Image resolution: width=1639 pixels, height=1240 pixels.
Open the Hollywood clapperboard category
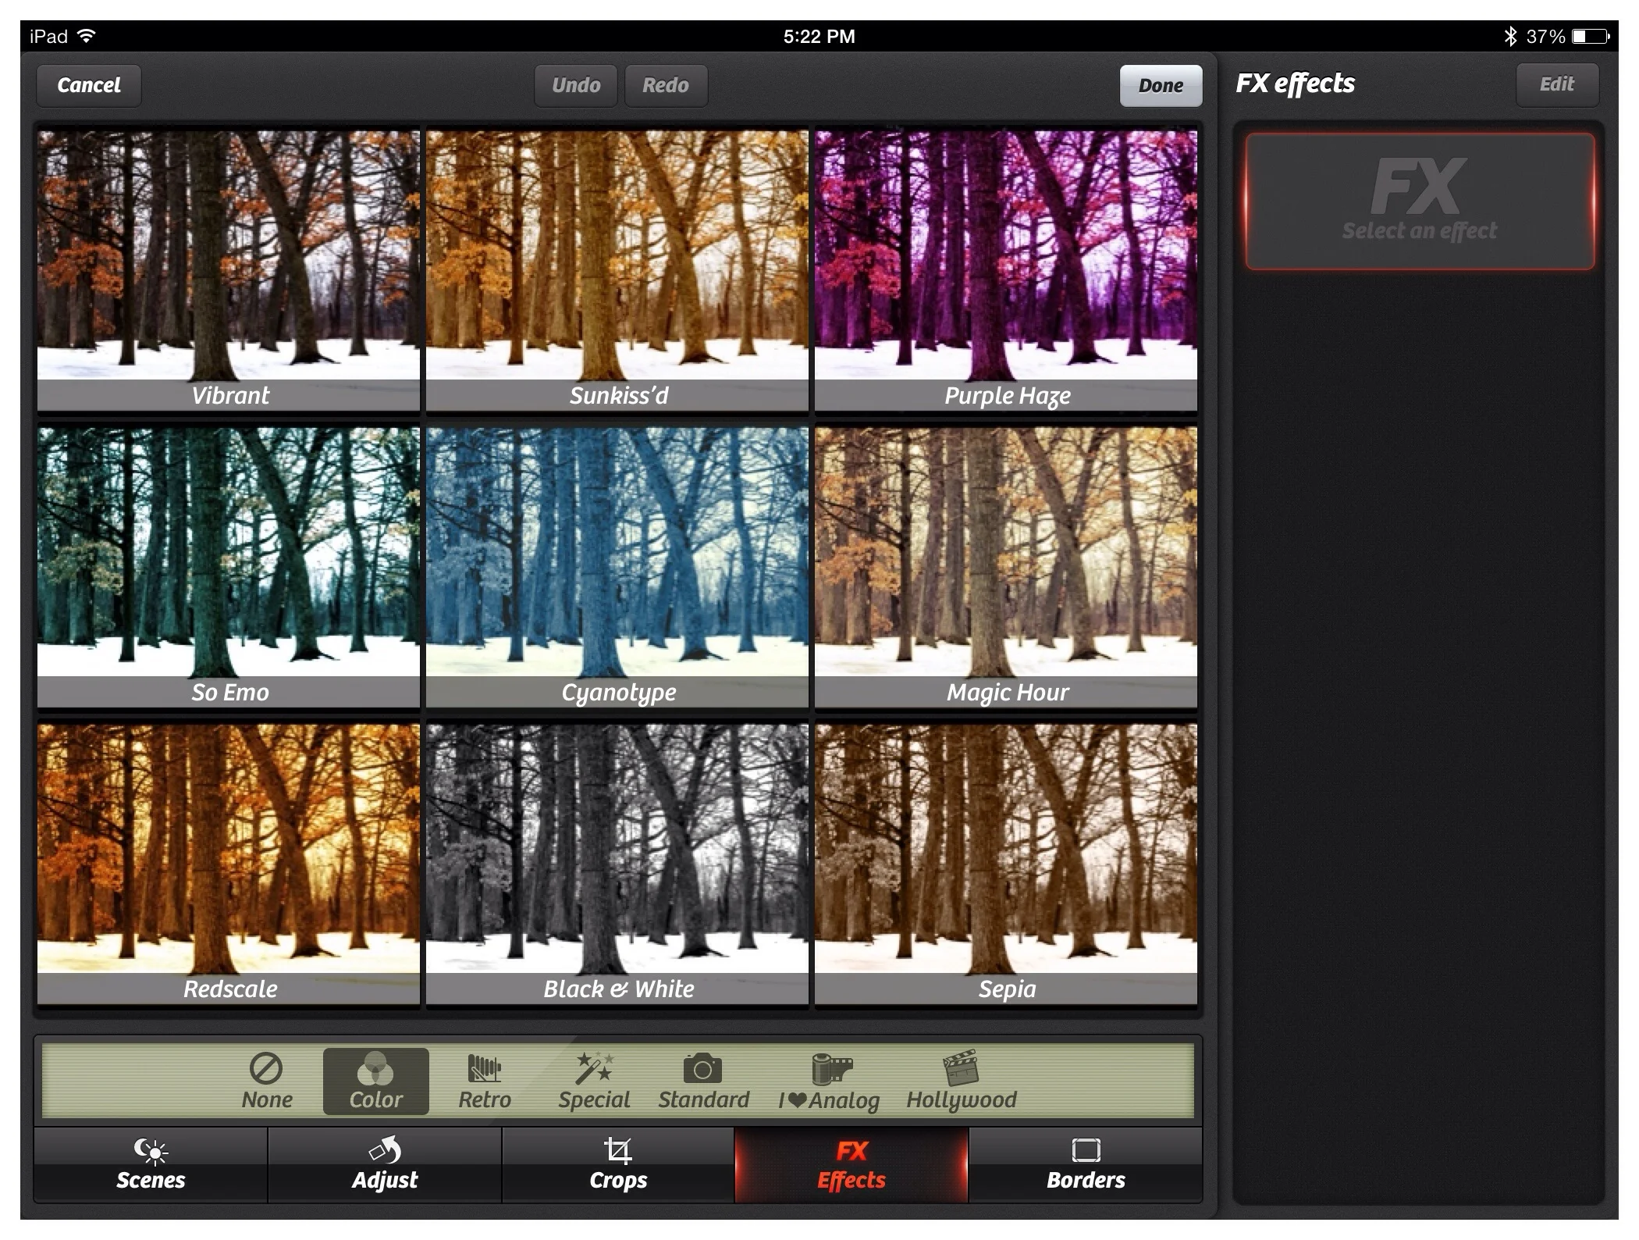click(961, 1081)
